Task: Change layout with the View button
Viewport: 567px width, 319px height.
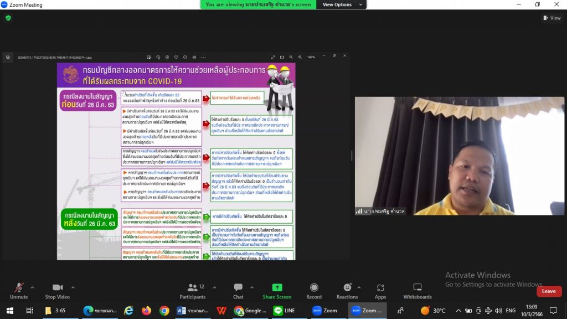Action: pyautogui.click(x=551, y=18)
